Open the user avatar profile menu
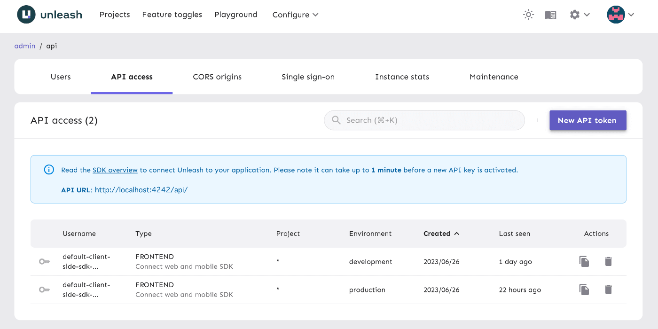This screenshot has width=658, height=329. point(617,15)
